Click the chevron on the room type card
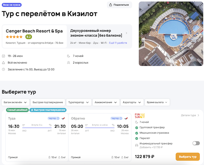The height and width of the screenshot is (165, 204). (x=126, y=33)
